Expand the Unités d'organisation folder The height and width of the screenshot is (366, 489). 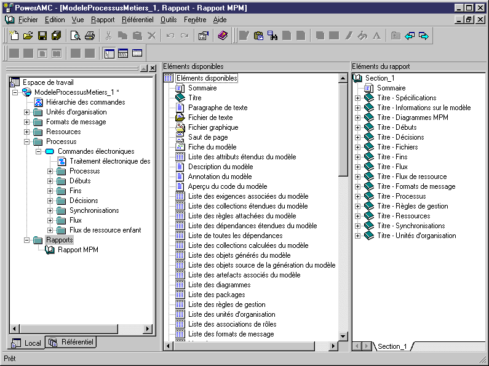click(27, 112)
